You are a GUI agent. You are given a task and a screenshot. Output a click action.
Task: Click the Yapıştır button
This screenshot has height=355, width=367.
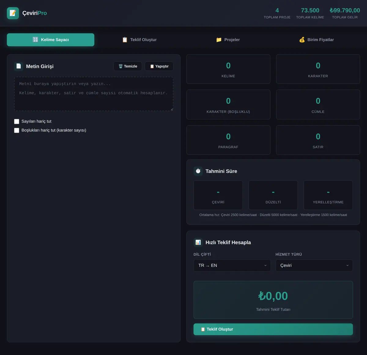click(159, 66)
